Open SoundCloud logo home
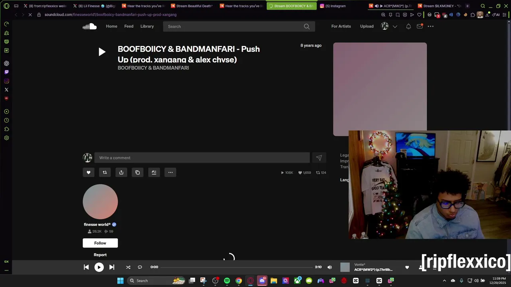Image resolution: width=511 pixels, height=287 pixels. (89, 26)
